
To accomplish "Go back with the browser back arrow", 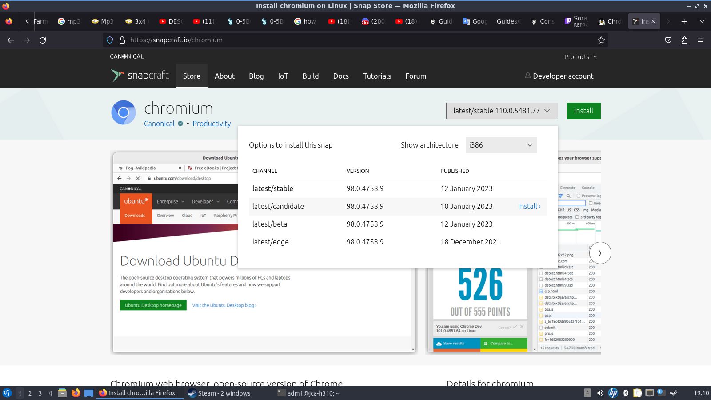I will coord(11,40).
